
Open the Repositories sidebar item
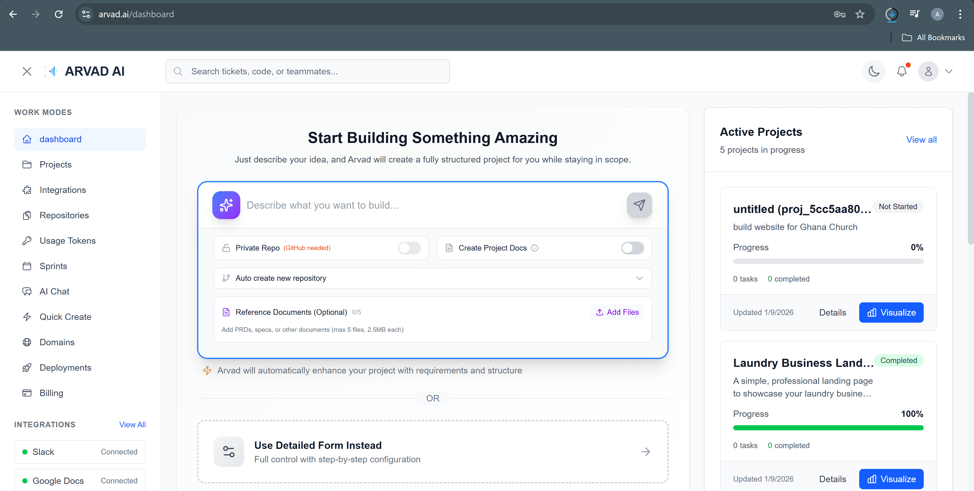[x=64, y=216]
